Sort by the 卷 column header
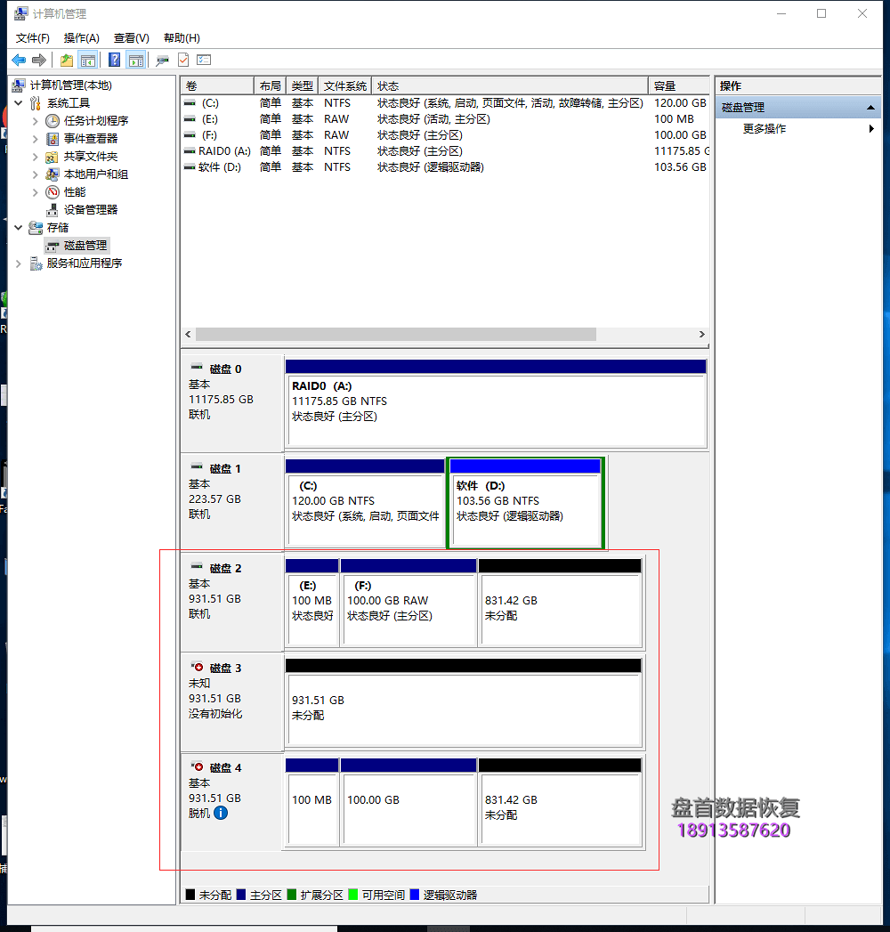Viewport: 890px width, 932px height. pos(217,86)
